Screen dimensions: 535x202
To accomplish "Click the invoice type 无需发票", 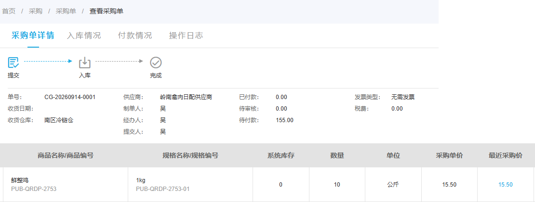I will click(403, 97).
